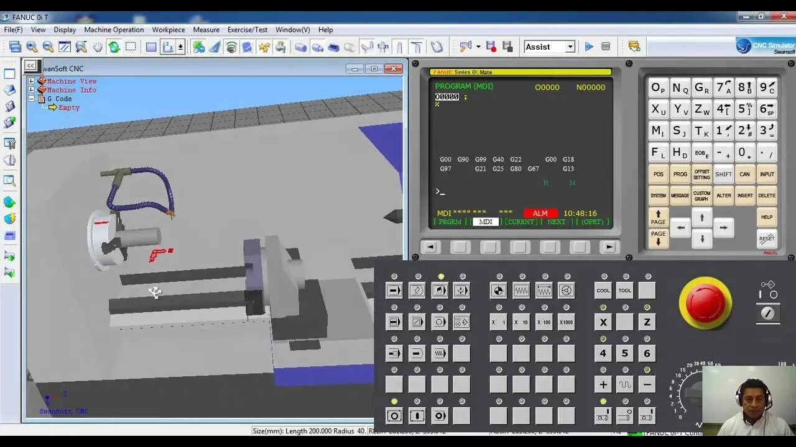
Task: Click the left soft-key scroll arrow under CRT
Action: 430,247
